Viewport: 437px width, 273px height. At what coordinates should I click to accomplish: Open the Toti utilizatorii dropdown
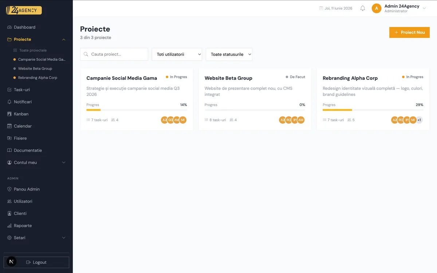point(177,54)
